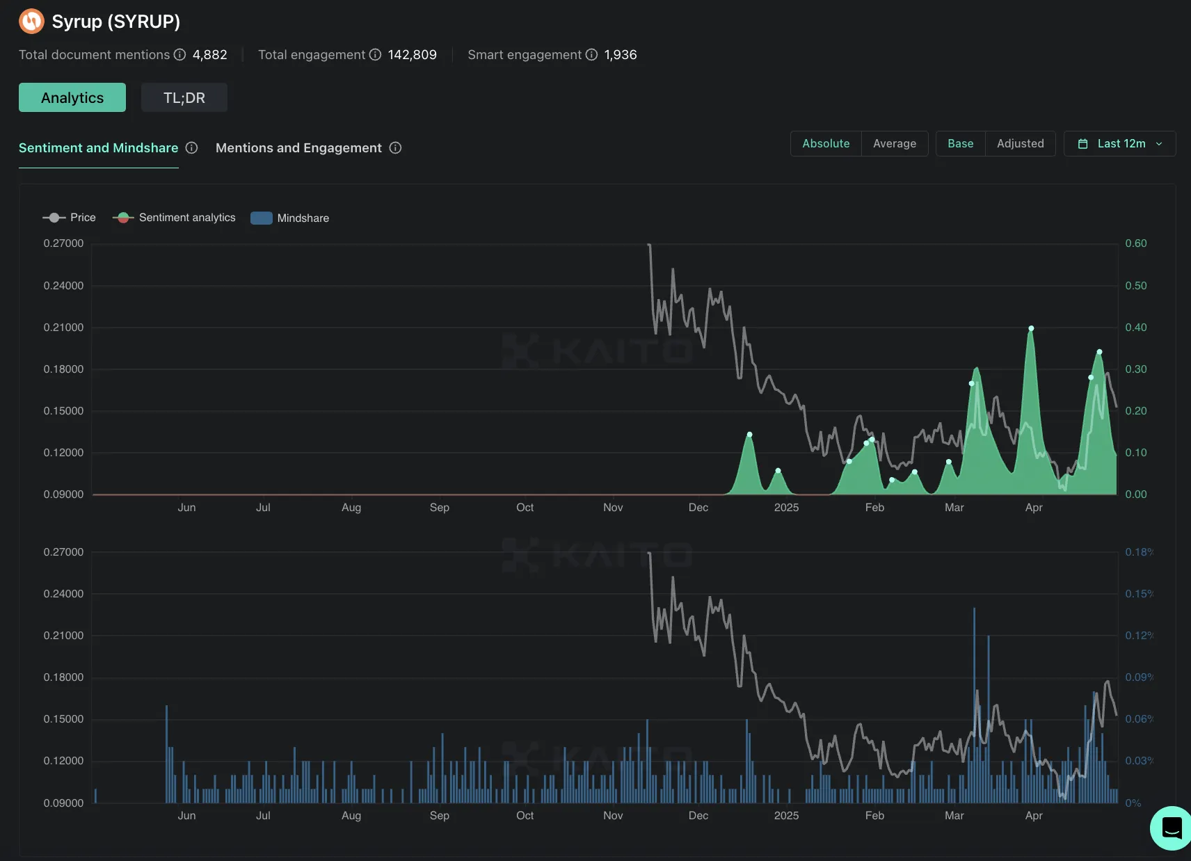The height and width of the screenshot is (861, 1191).
Task: Show info tooltip for Mentions and Engagement
Action: [395, 147]
